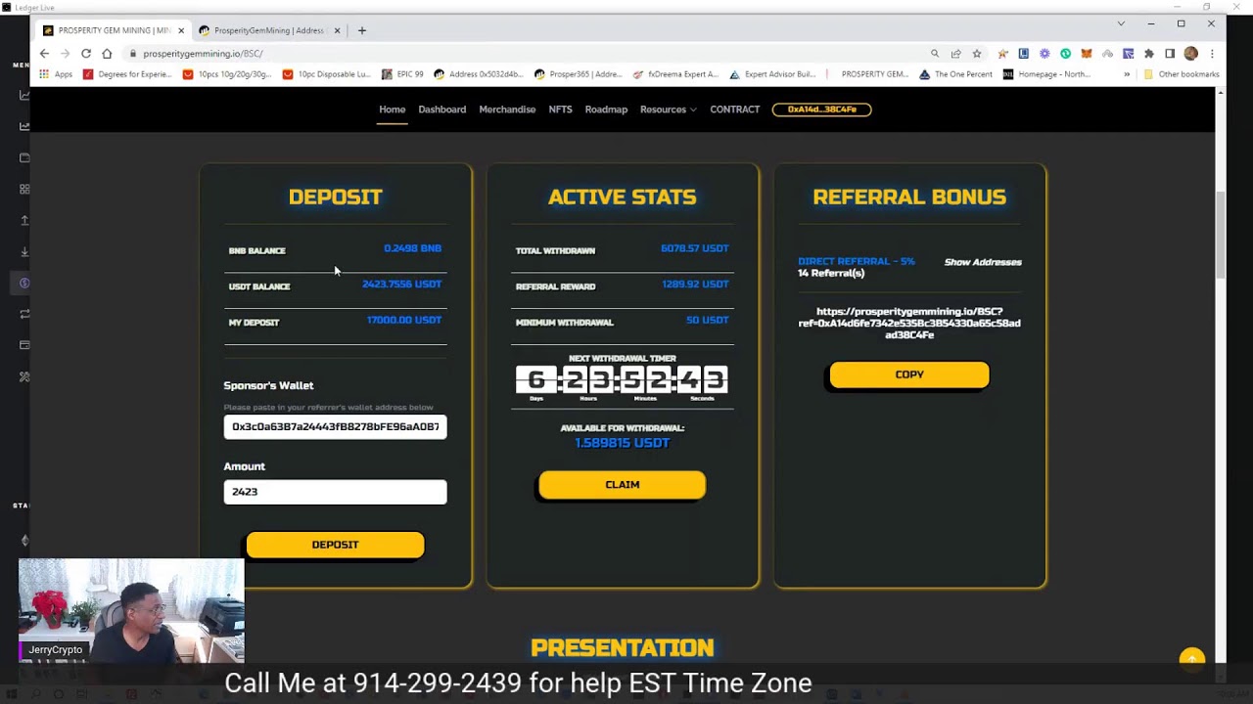Click the blue square extension icon
This screenshot has height=704, width=1253.
click(x=1023, y=54)
